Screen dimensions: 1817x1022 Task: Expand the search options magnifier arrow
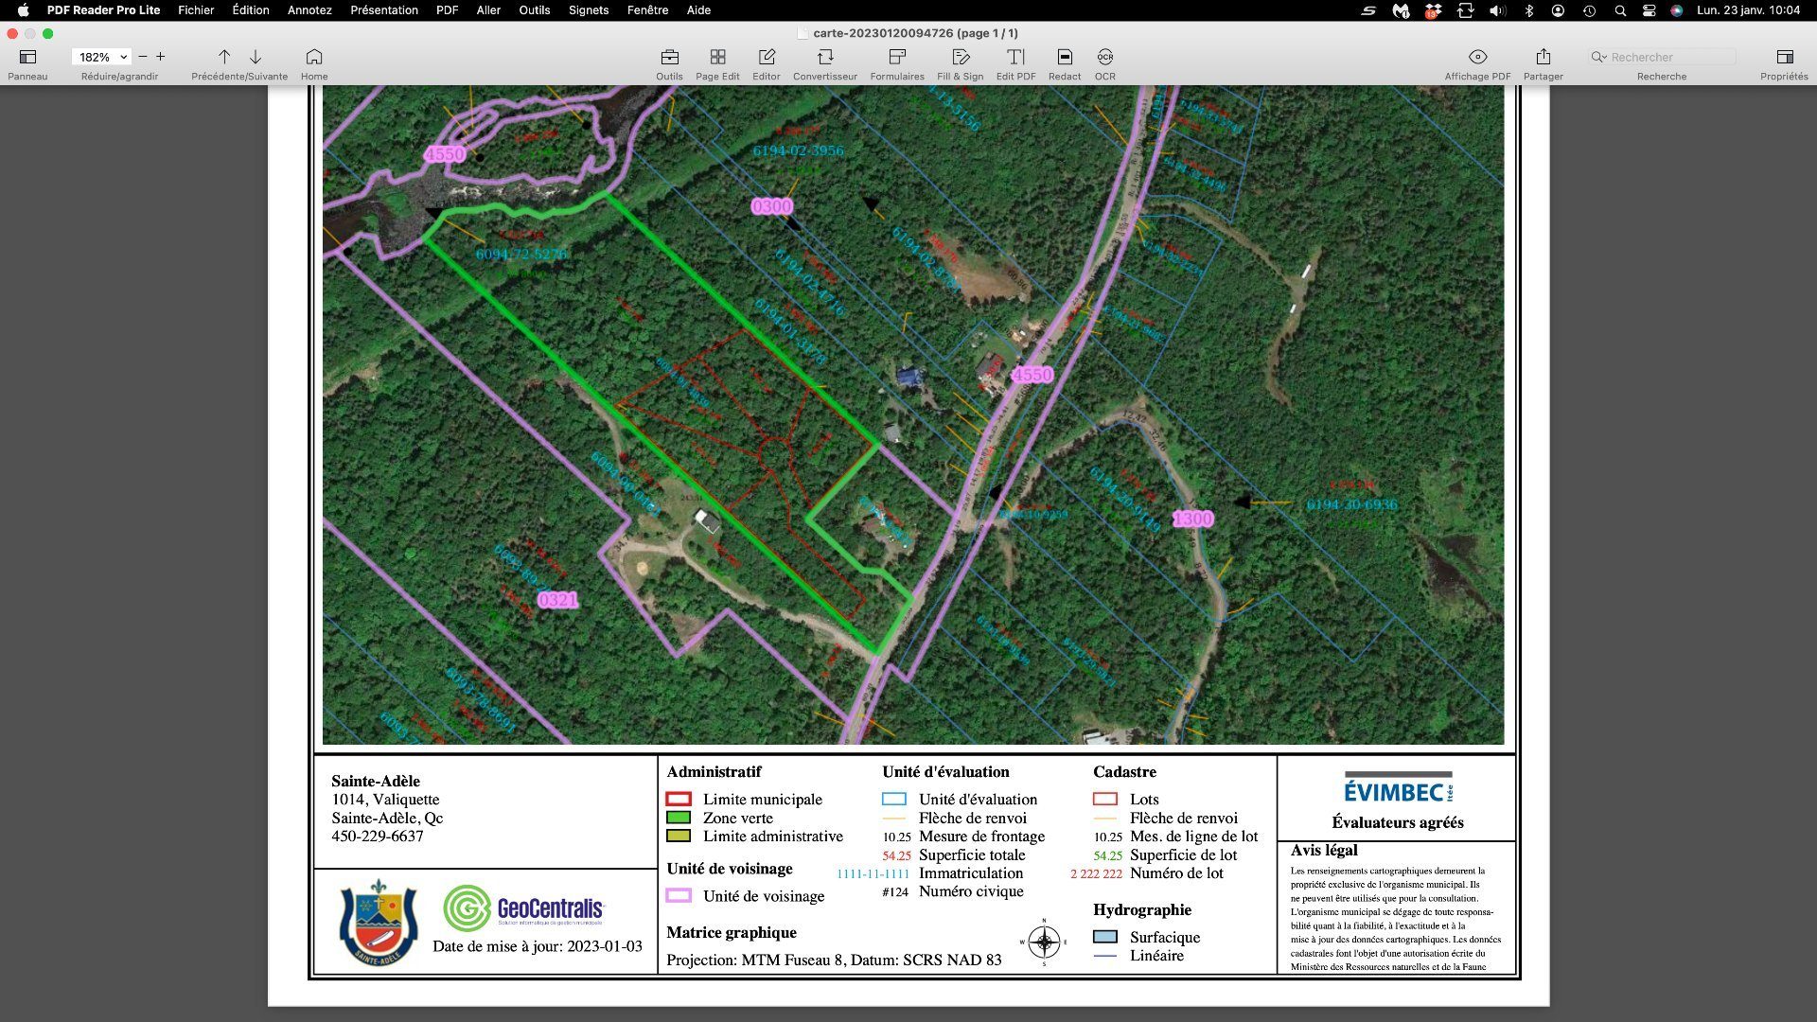1598,57
